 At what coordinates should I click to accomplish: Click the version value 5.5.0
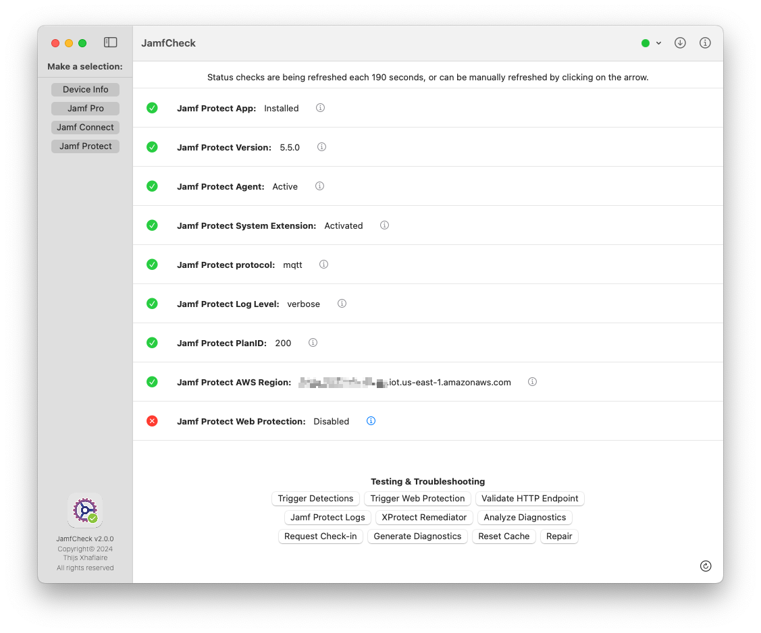pyautogui.click(x=290, y=148)
